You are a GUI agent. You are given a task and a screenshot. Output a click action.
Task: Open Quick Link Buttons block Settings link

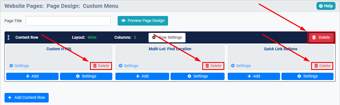click(241, 66)
